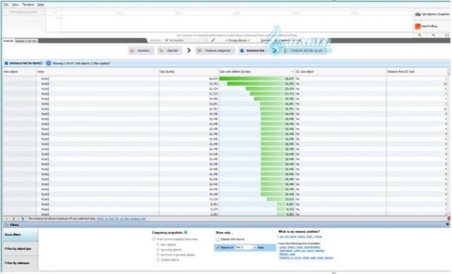This screenshot has width=452, height=274.
Task: Click the back navigation arrow at table bottom
Action: click(x=14, y=219)
